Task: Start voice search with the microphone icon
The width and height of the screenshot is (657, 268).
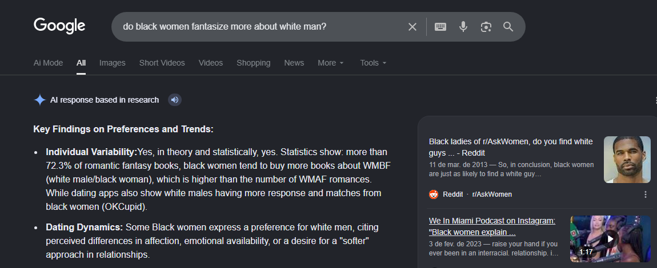Action: coord(463,27)
